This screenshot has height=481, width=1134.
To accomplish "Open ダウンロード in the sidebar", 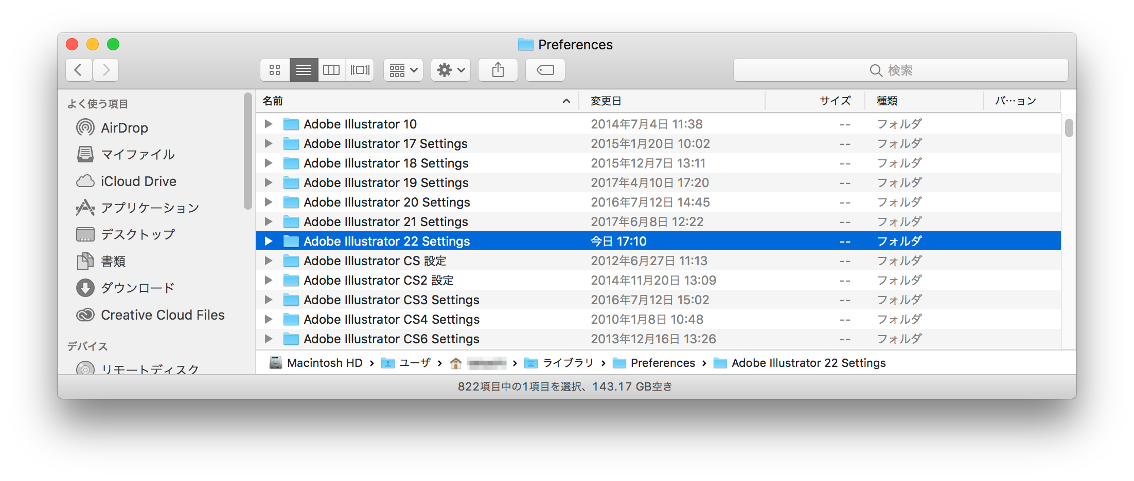I will 126,288.
